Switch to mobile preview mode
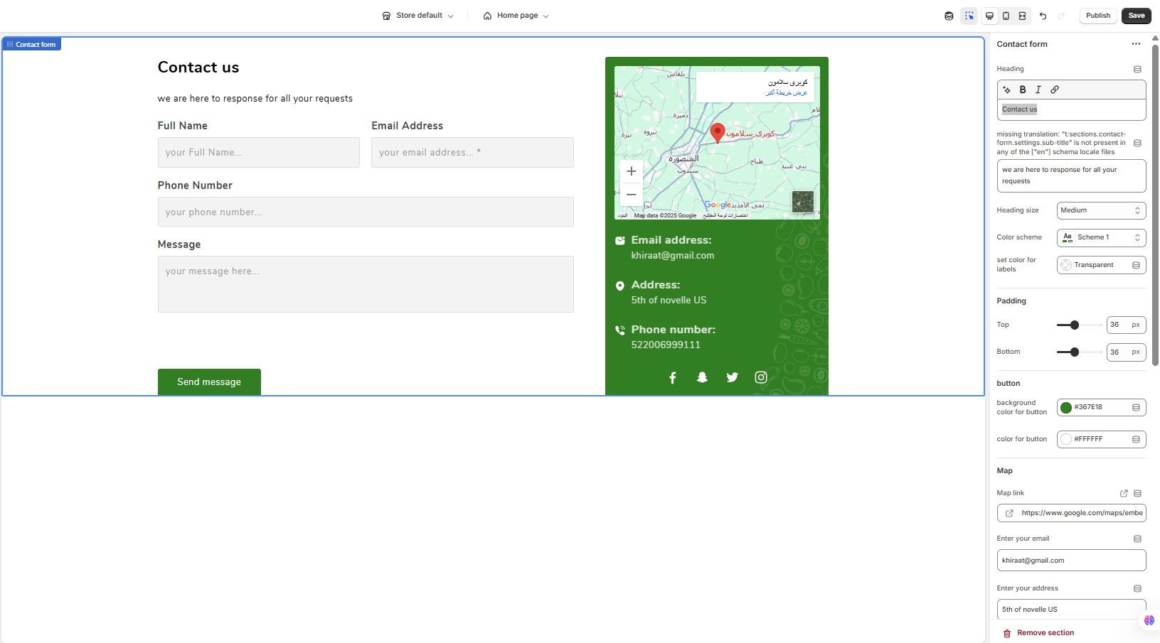1160x643 pixels. tap(1006, 16)
